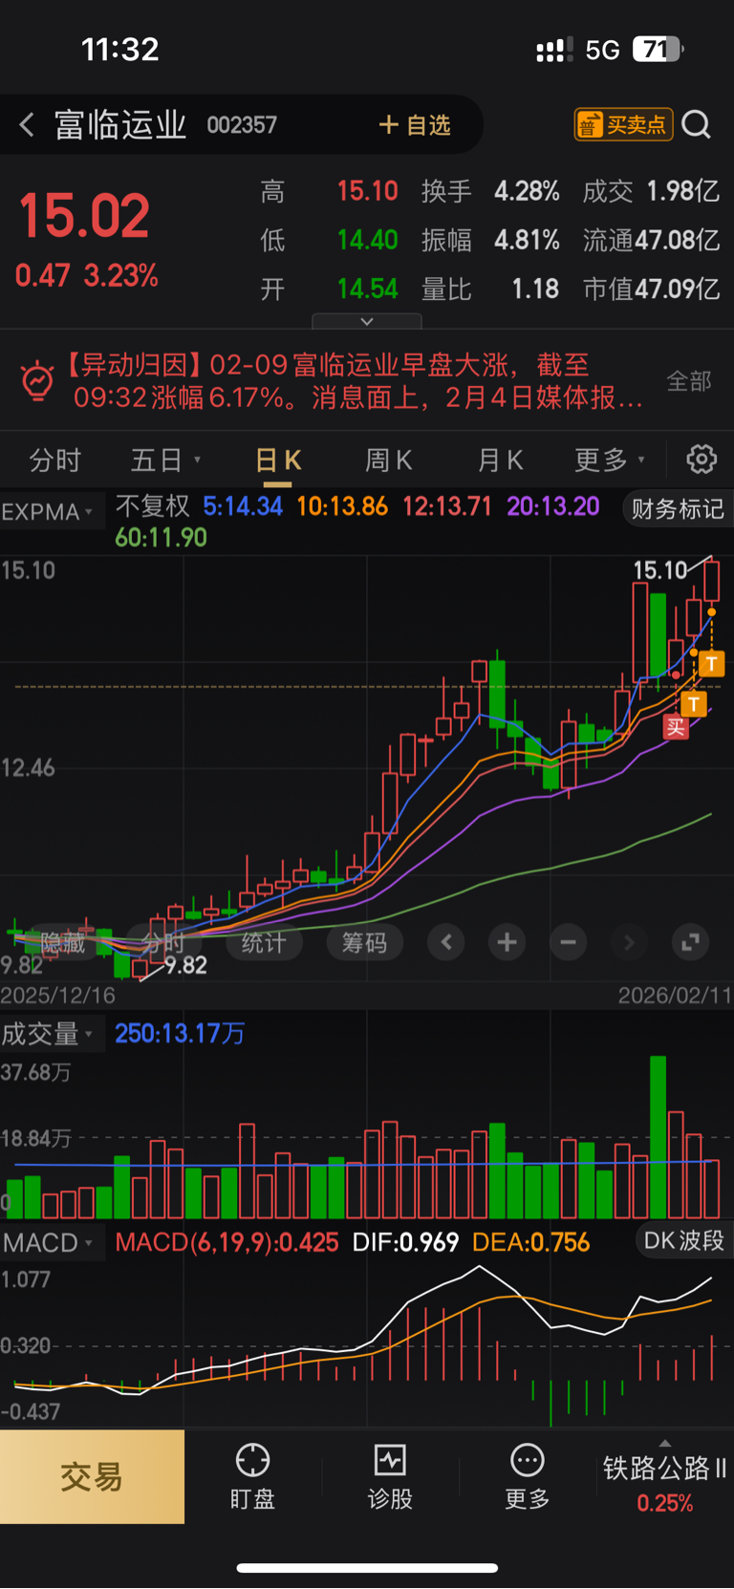The width and height of the screenshot is (734, 1589).
Task: Open 诊股 diagnosis icon
Action: 390,1477
